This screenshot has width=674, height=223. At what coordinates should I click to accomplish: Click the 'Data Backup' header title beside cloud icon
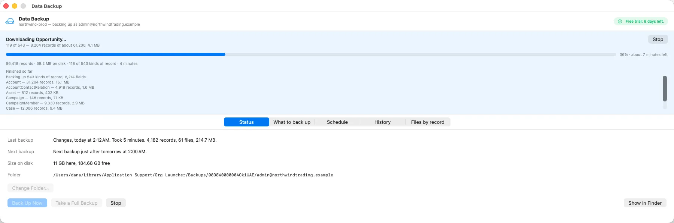click(34, 19)
